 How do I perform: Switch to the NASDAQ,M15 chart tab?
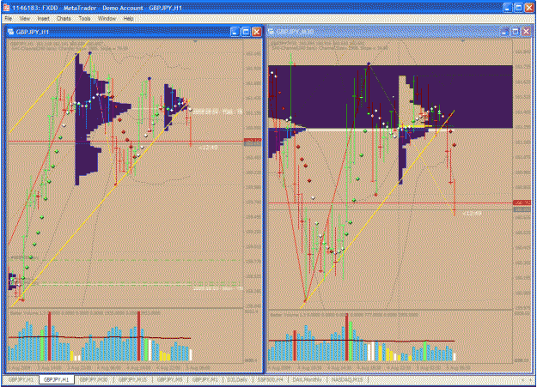347,379
